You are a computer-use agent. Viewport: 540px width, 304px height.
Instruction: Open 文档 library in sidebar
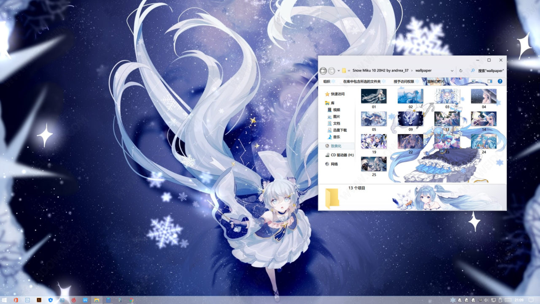click(x=334, y=123)
